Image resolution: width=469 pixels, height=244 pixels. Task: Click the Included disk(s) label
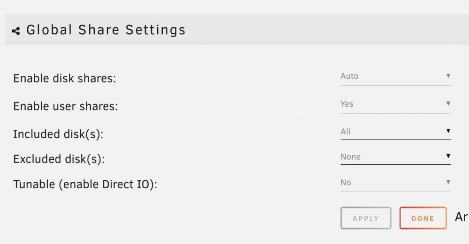[x=58, y=134]
